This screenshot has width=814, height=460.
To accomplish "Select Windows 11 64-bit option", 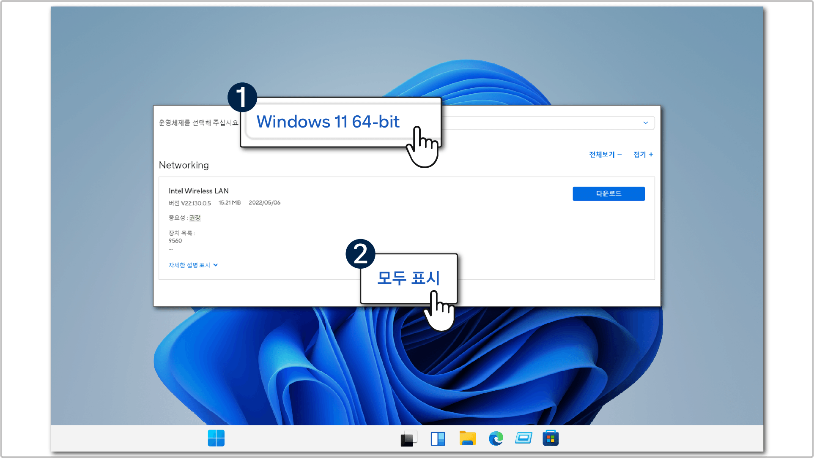I will pos(328,122).
